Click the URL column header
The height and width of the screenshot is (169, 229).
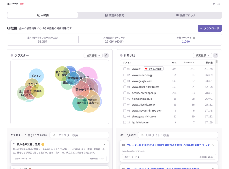tap(174, 63)
